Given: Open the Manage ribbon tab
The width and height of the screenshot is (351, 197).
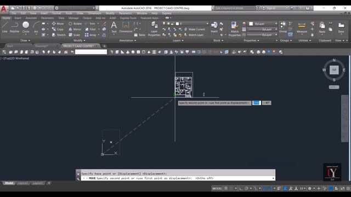Looking at the screenshot, I should [x=73, y=18].
